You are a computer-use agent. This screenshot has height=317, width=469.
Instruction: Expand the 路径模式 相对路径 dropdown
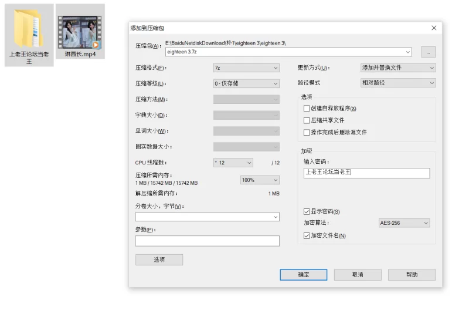pos(397,83)
